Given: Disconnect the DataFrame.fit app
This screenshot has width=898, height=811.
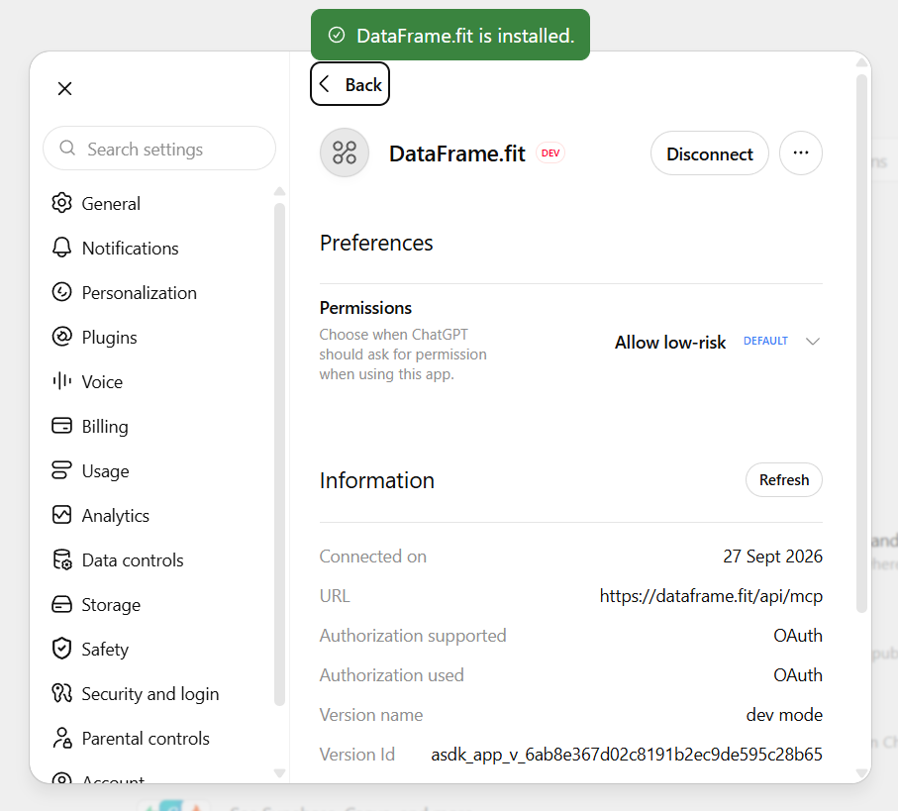Looking at the screenshot, I should (x=710, y=153).
